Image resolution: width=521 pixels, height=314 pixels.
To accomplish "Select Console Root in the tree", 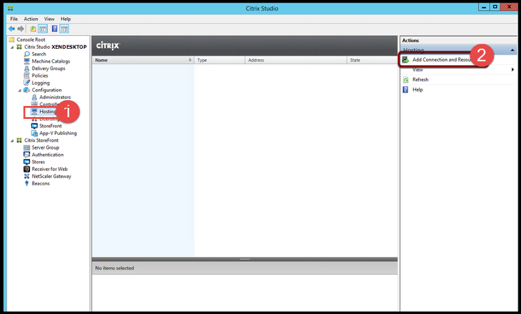I will click(x=31, y=40).
